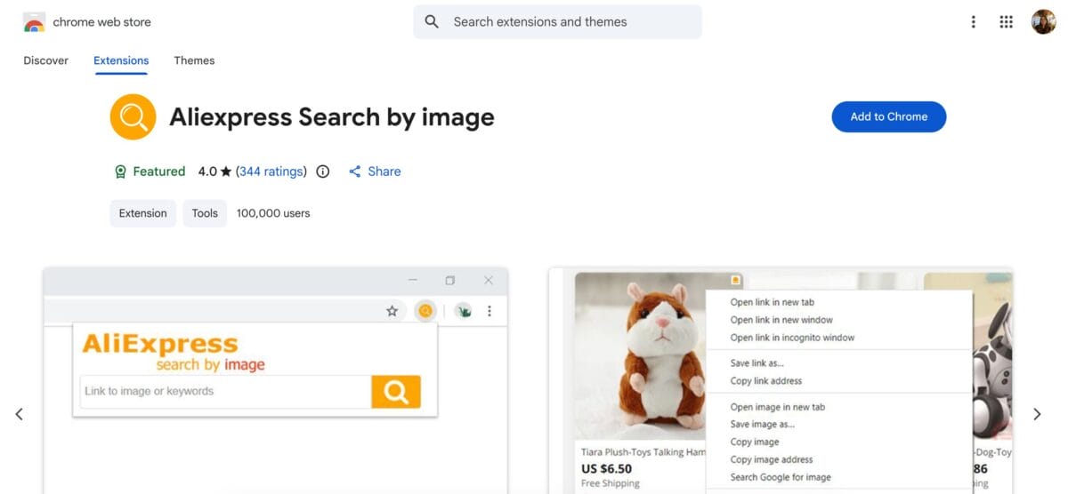Click the Aliexpress Search by image orange logo
Image resolution: width=1068 pixels, height=494 pixels.
pos(133,116)
